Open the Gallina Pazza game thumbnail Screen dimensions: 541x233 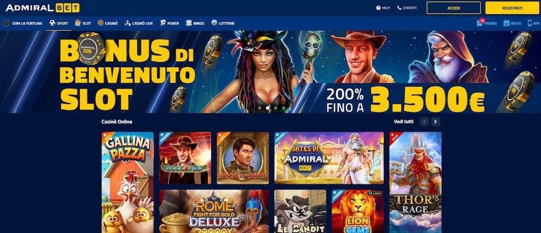128,182
